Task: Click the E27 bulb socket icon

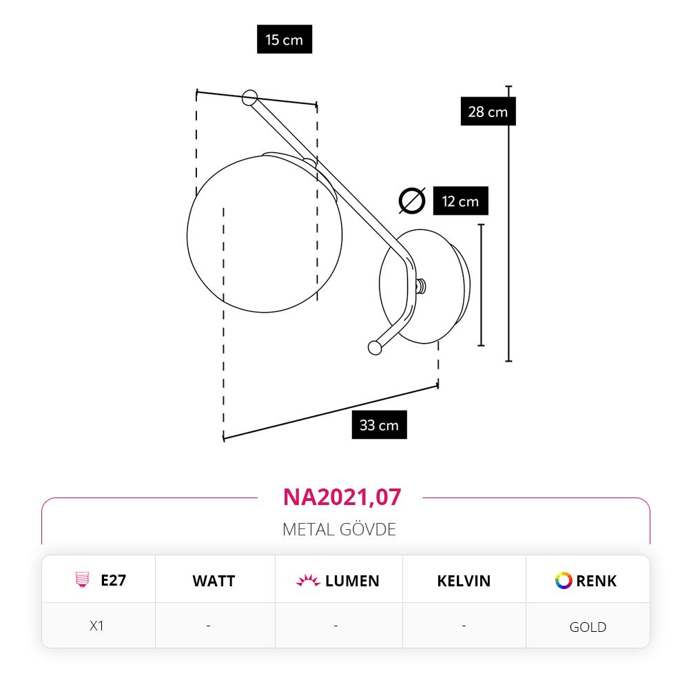Action: (82, 579)
